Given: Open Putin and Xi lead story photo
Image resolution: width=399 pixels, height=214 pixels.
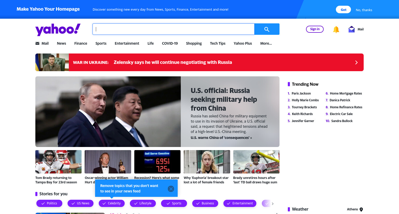Looking at the screenshot, I should click(108, 112).
